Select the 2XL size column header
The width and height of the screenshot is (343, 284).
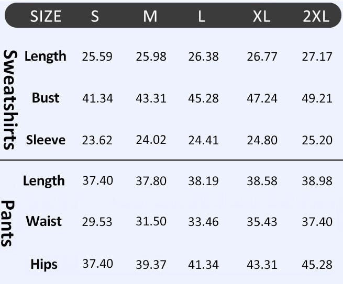[x=316, y=16]
